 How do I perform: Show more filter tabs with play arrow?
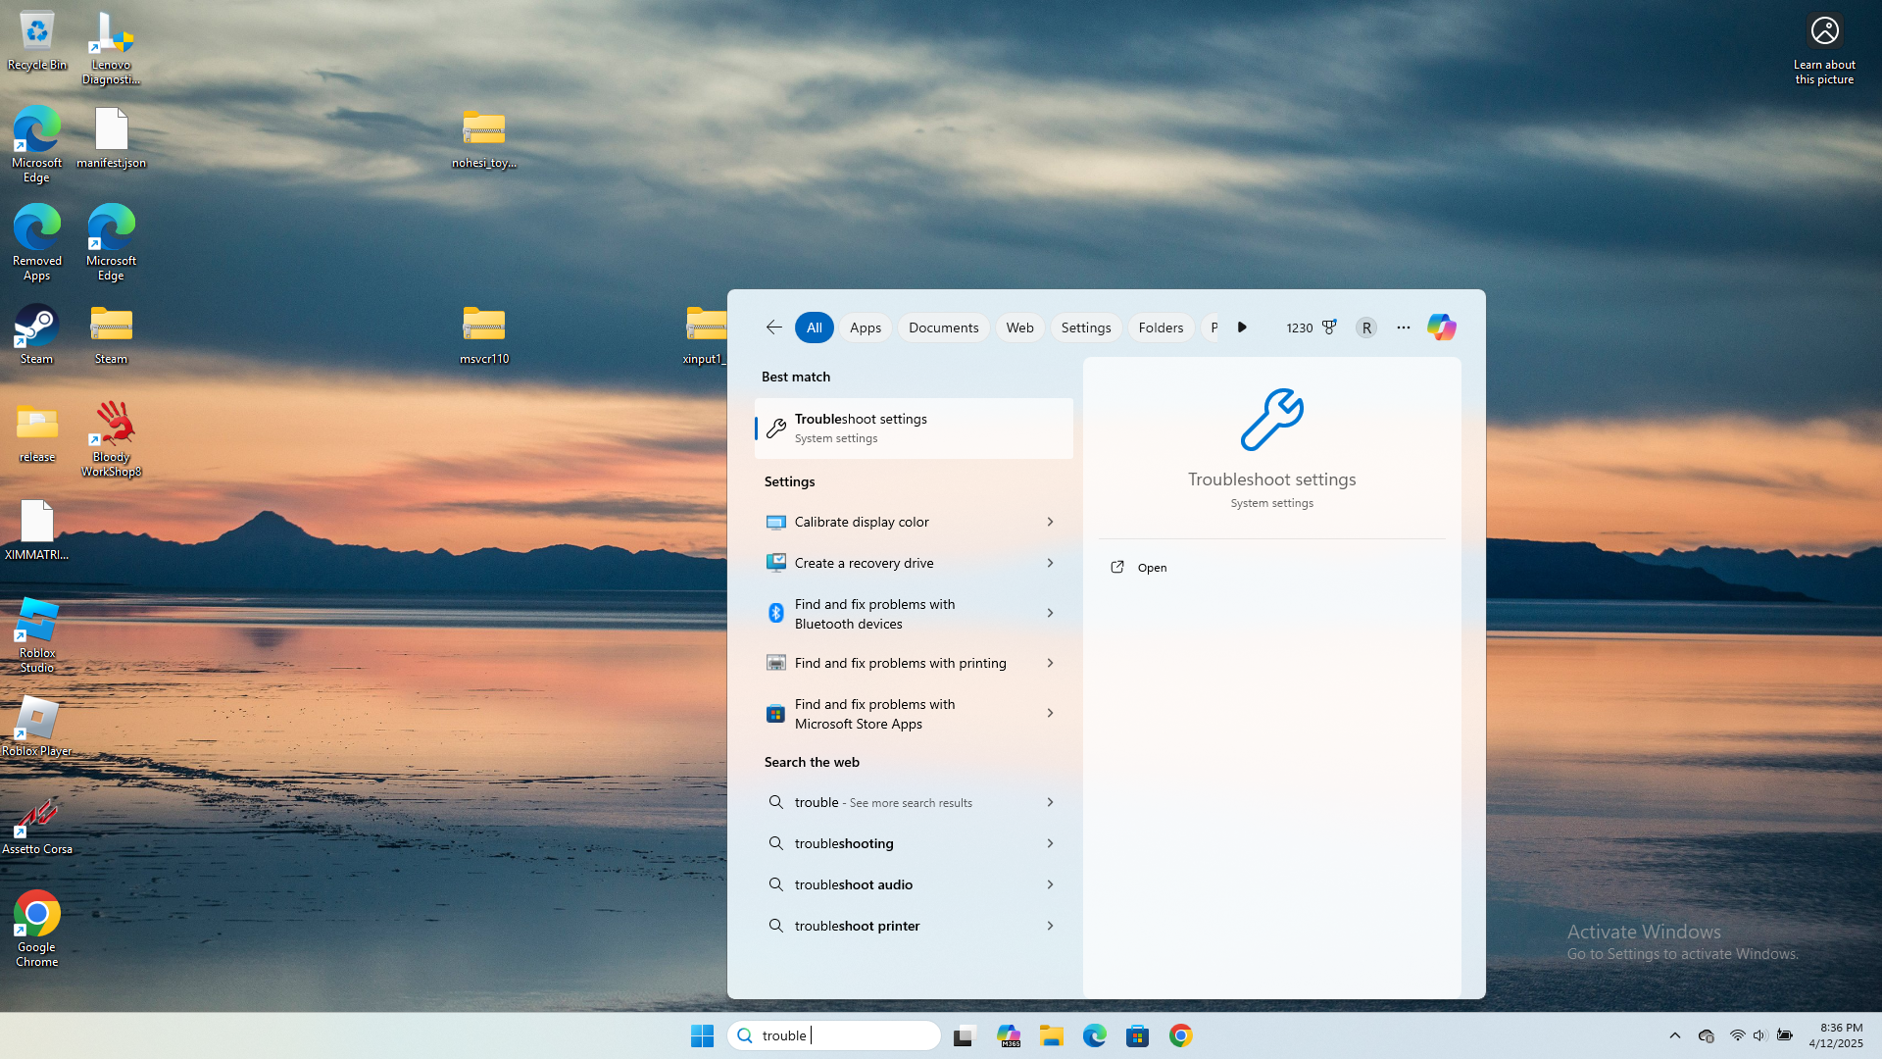click(1242, 328)
